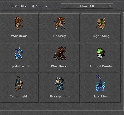Click the Tamed Panda name label
Image resolution: width=124 pixels, height=115 pixels.
point(101,66)
